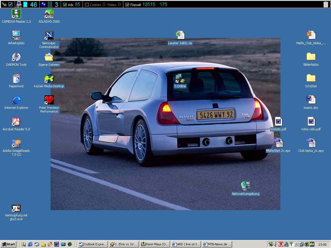Open the DAEMON Tools desktop shortcut

pos(16,57)
